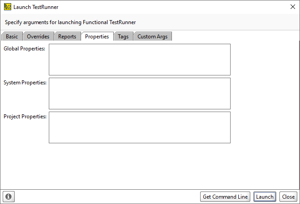
Task: Click the 'Specify arguments for launching' description text
Action: (70, 22)
